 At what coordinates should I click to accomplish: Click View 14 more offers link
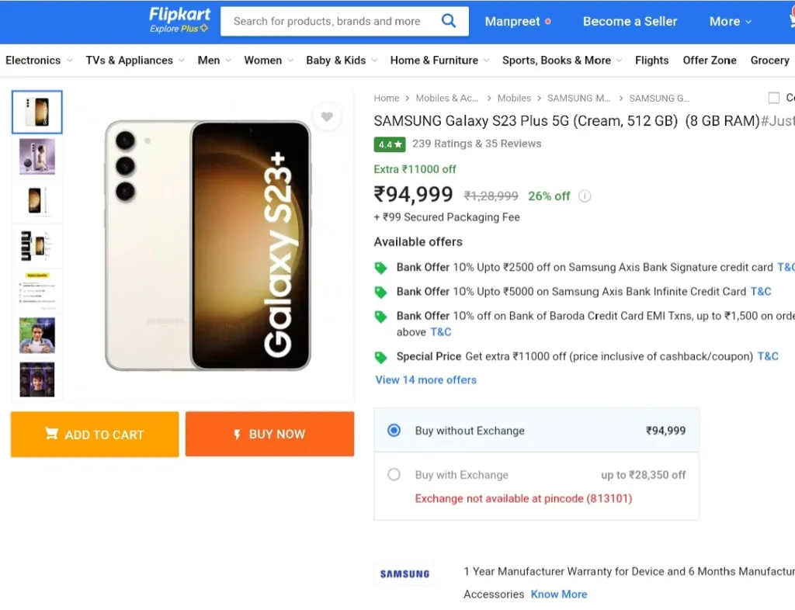tap(426, 380)
